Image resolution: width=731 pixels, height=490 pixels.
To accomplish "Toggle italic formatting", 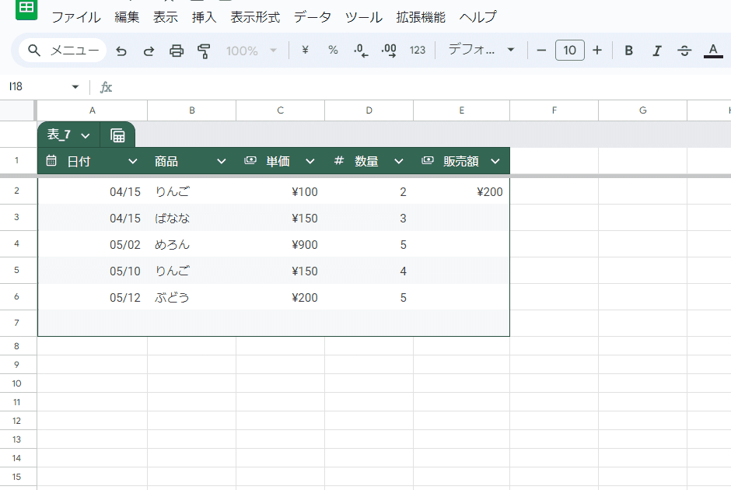I will [x=657, y=51].
